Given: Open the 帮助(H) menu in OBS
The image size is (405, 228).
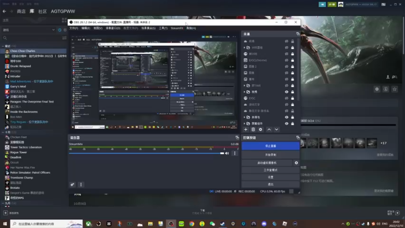Looking at the screenshot, I should (x=191, y=28).
